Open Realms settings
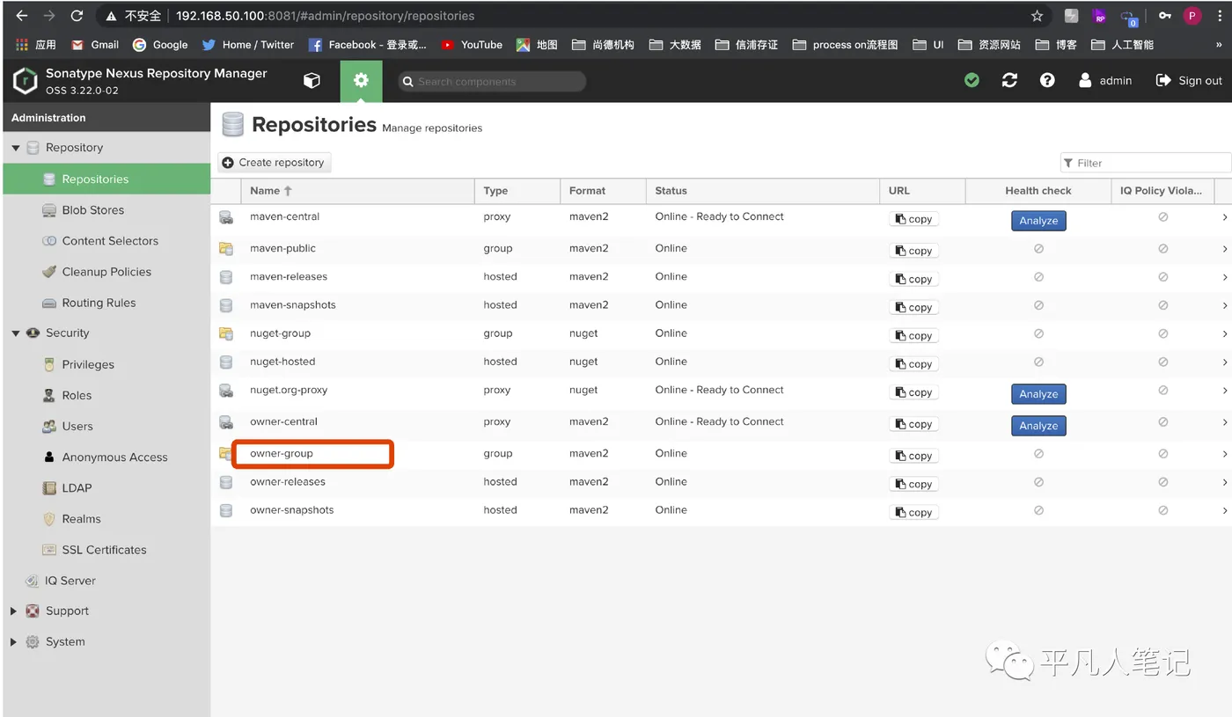The width and height of the screenshot is (1232, 717). point(81,519)
